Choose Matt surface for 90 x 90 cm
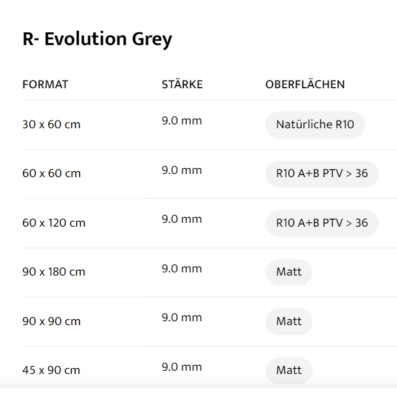 (x=288, y=321)
